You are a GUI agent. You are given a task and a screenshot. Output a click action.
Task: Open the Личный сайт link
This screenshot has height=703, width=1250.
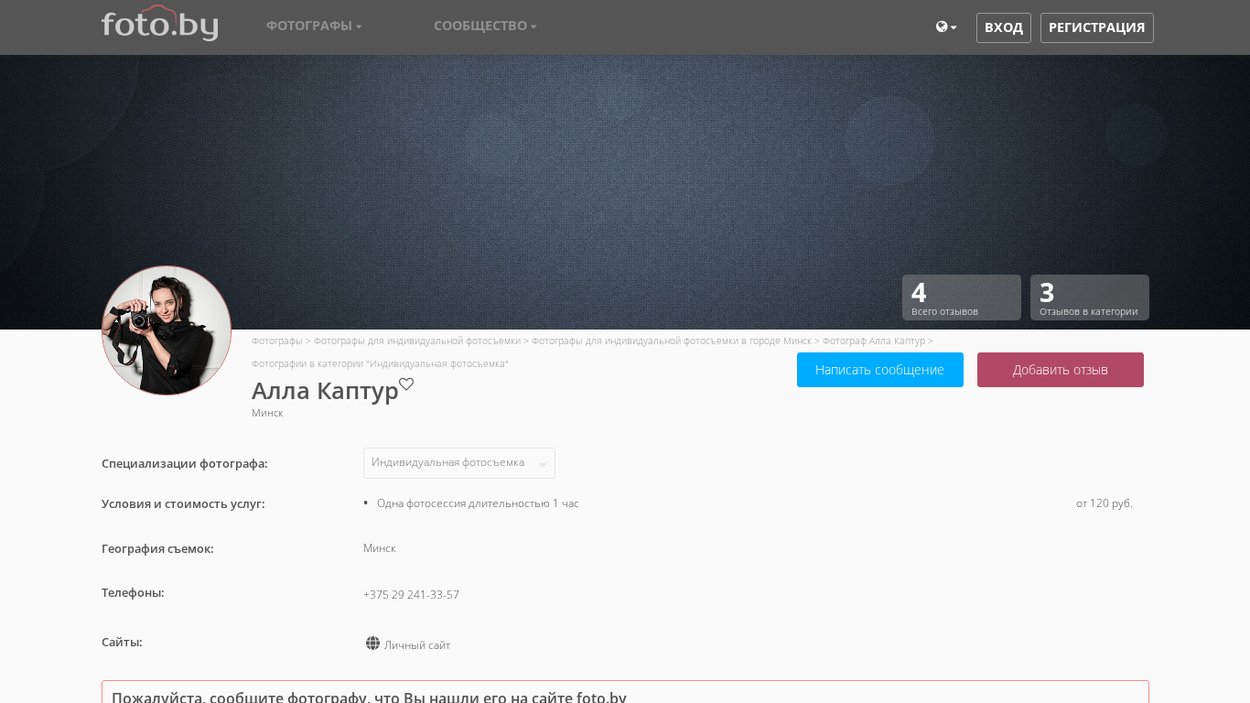click(x=417, y=645)
